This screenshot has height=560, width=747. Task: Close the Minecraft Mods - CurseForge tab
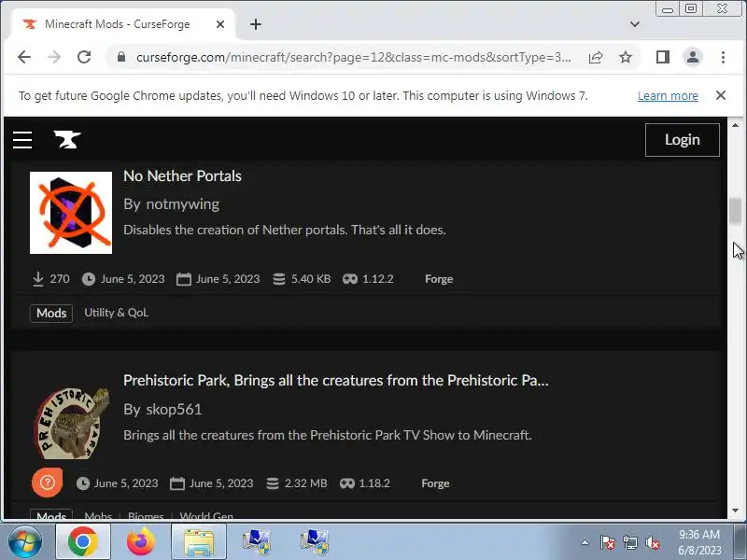[220, 24]
